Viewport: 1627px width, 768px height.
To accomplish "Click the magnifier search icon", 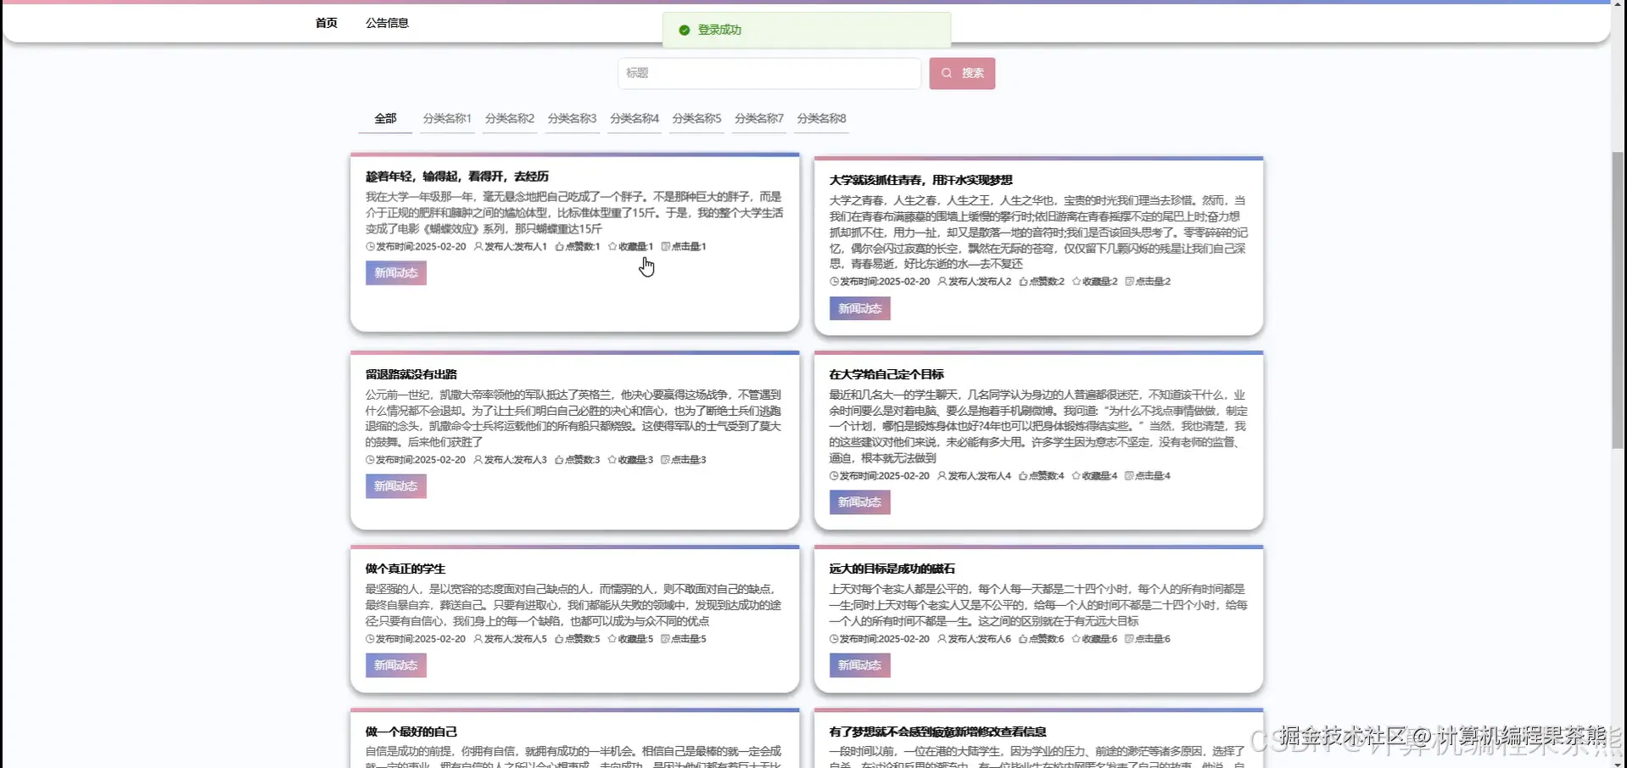I will [947, 73].
